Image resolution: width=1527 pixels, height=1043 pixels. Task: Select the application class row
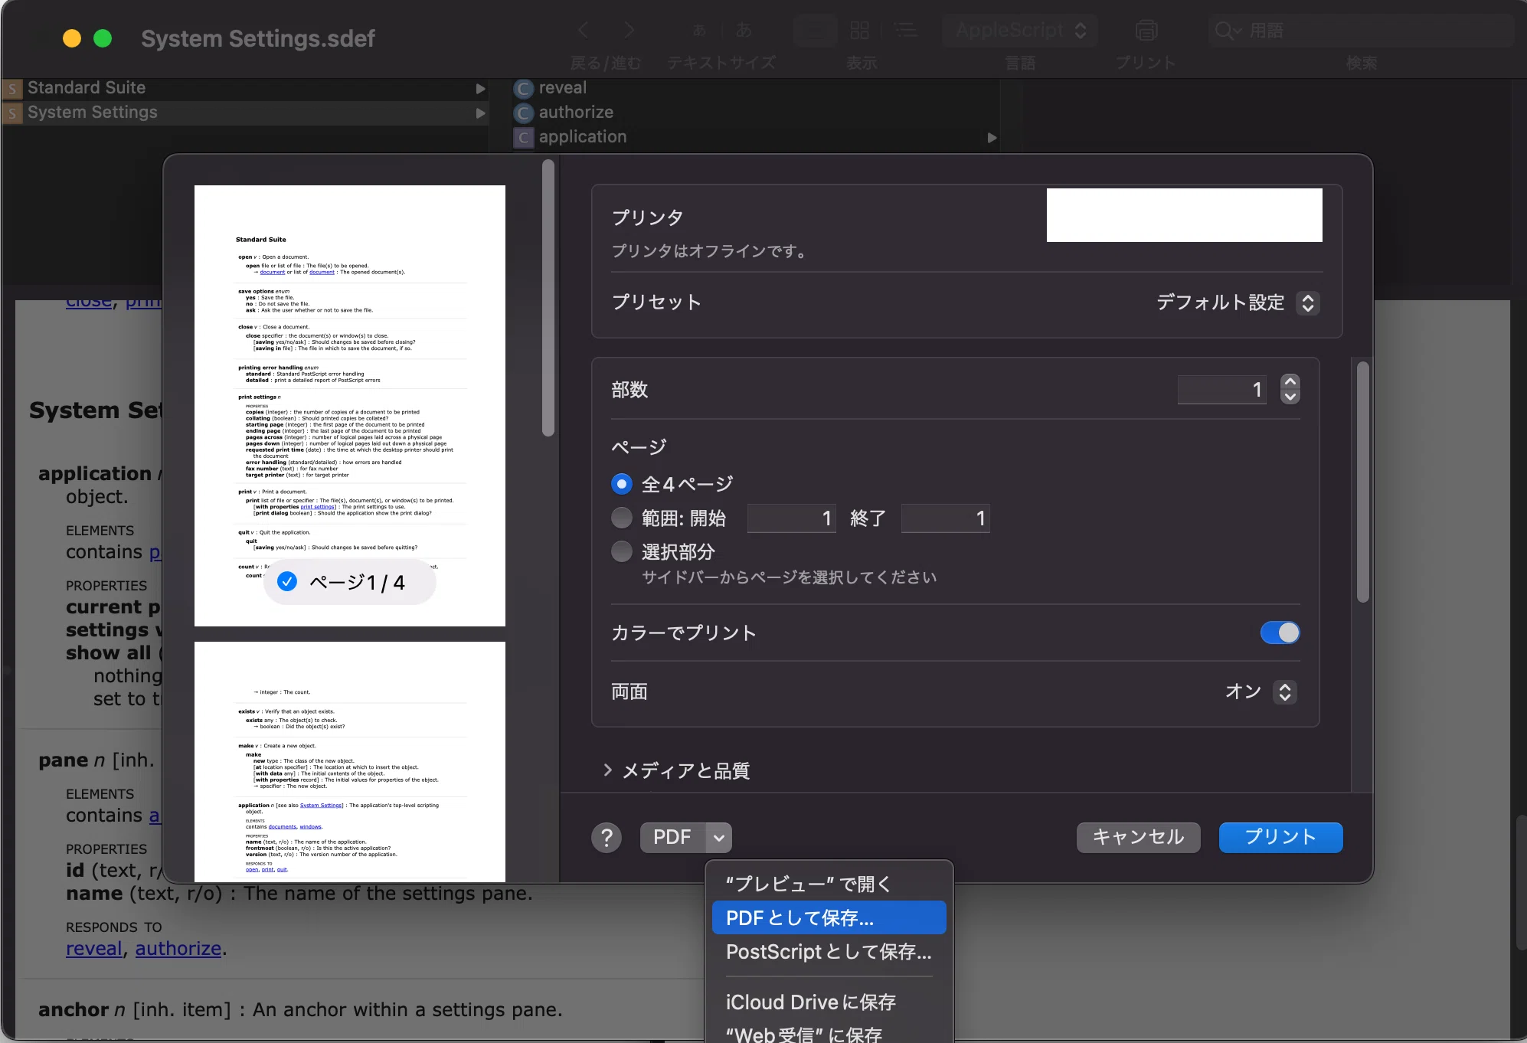tap(755, 138)
